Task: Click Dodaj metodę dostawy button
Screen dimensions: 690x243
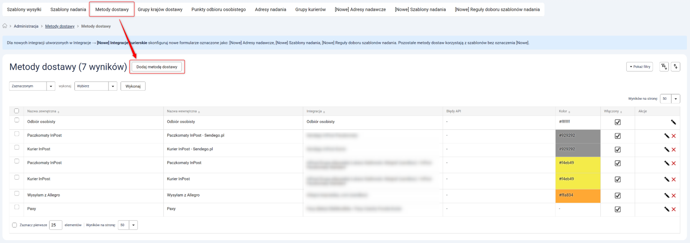Action: coord(157,67)
